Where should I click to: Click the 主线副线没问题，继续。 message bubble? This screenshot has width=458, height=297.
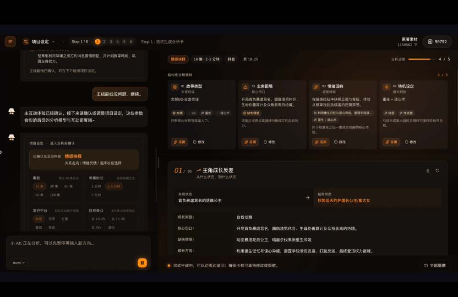click(120, 94)
